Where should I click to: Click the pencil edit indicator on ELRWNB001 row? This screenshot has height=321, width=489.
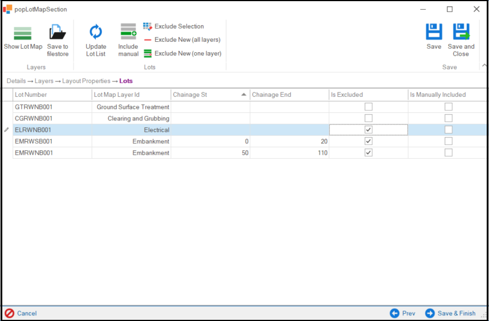[x=6, y=130]
